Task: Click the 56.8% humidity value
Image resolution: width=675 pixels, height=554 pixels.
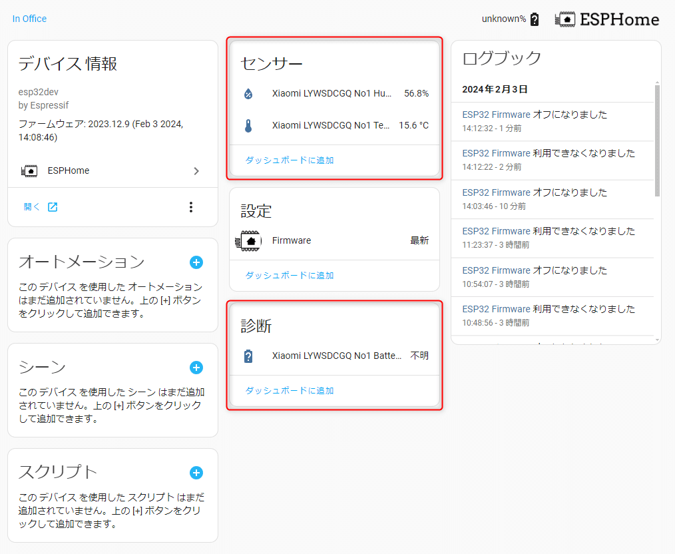Action: pos(416,93)
